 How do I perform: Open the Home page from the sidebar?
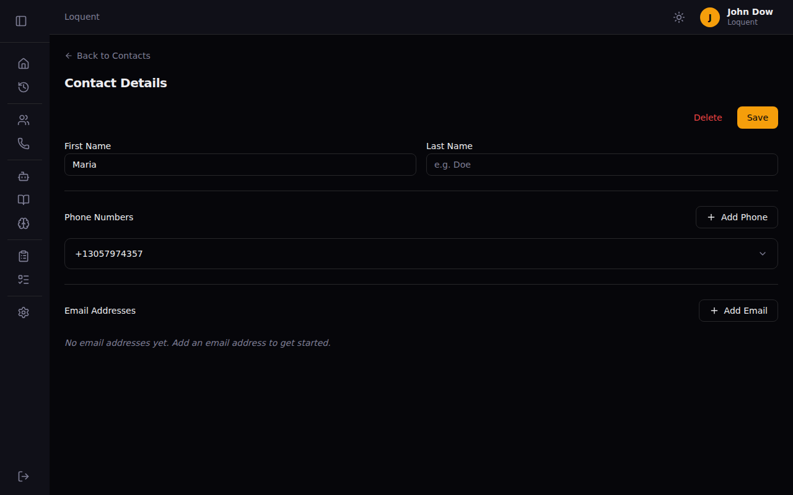[x=24, y=63]
